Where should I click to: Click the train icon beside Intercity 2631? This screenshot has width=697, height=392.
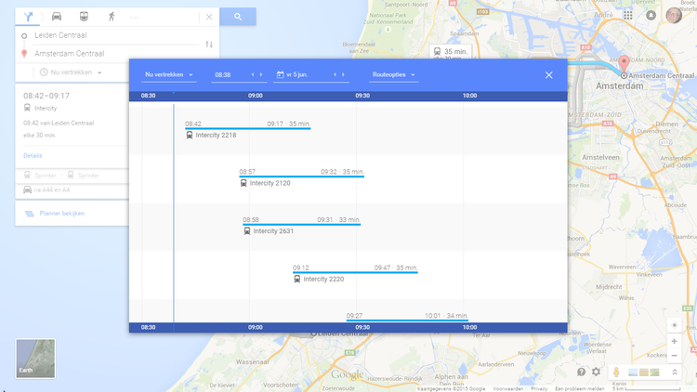pos(247,231)
